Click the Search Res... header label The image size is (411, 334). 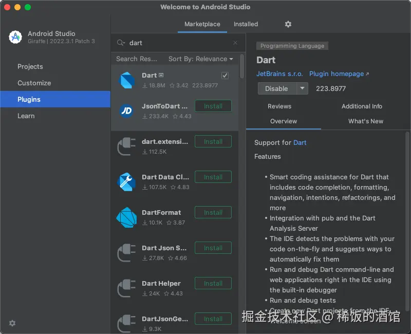[x=137, y=59]
